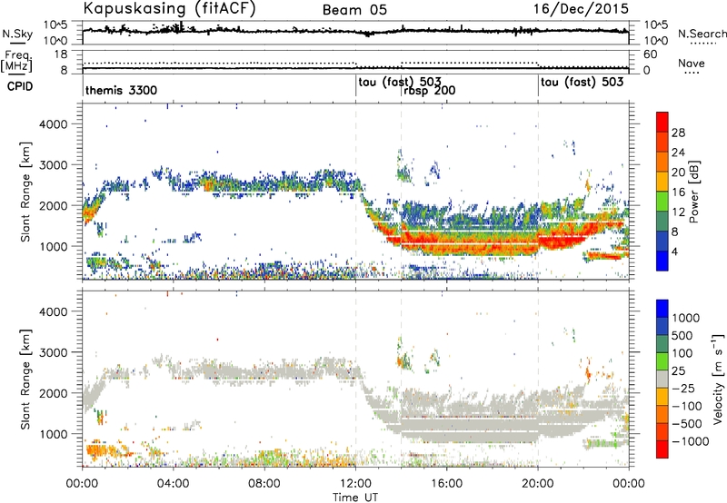The width and height of the screenshot is (727, 503).
Task: Click the 60 tick on Nave axis
Action: [650, 54]
